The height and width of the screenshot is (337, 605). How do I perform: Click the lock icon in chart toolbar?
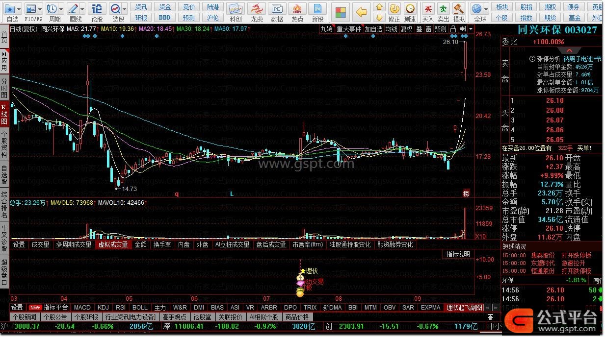(453, 29)
